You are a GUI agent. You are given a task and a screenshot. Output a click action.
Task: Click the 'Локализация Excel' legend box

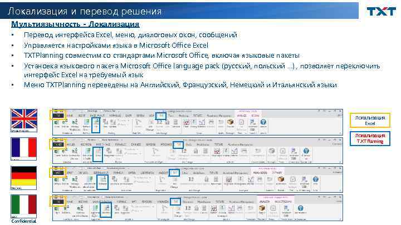pos(370,121)
